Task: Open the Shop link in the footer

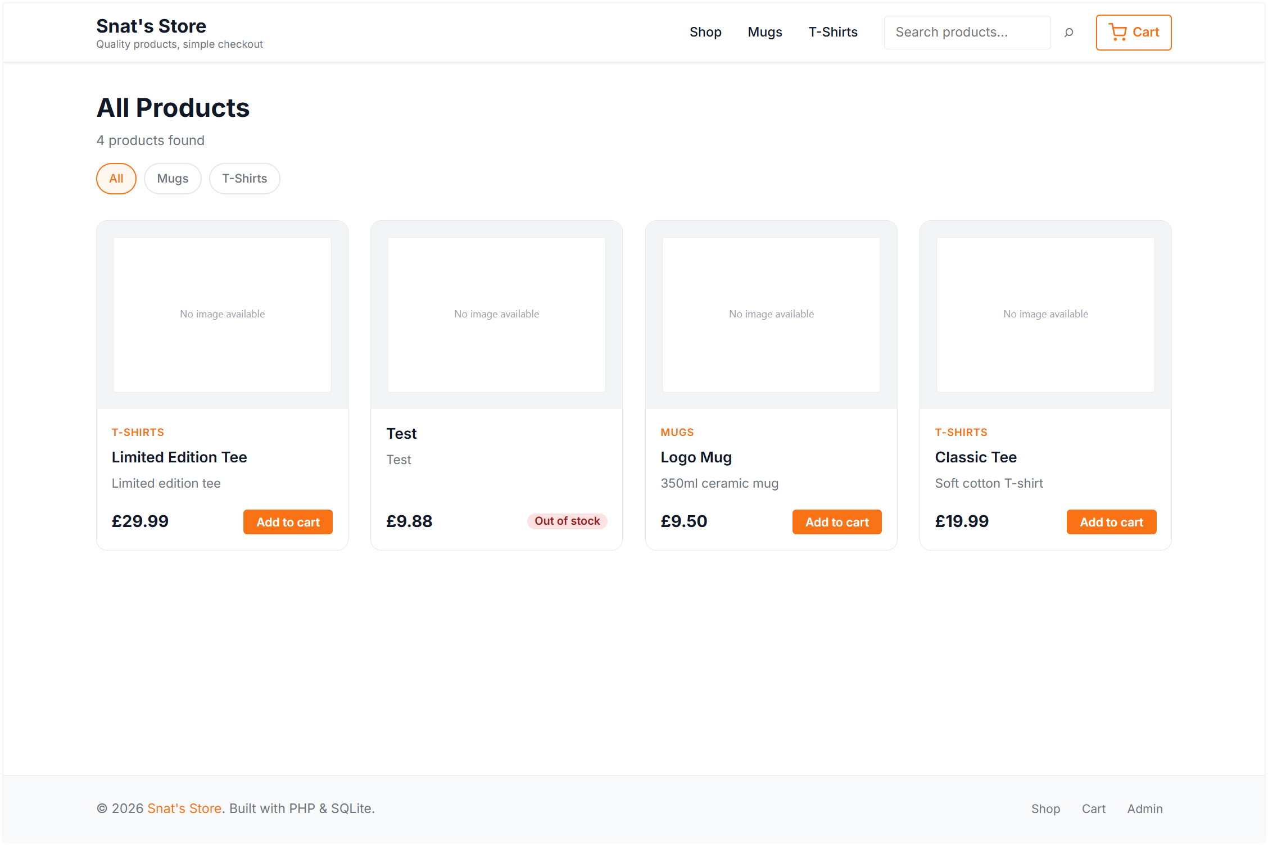Action: [x=1045, y=808]
